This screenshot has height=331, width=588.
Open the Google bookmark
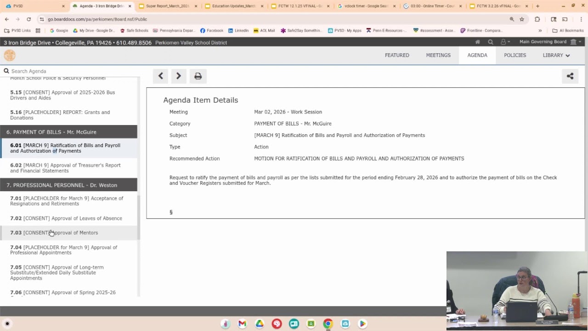pyautogui.click(x=59, y=30)
